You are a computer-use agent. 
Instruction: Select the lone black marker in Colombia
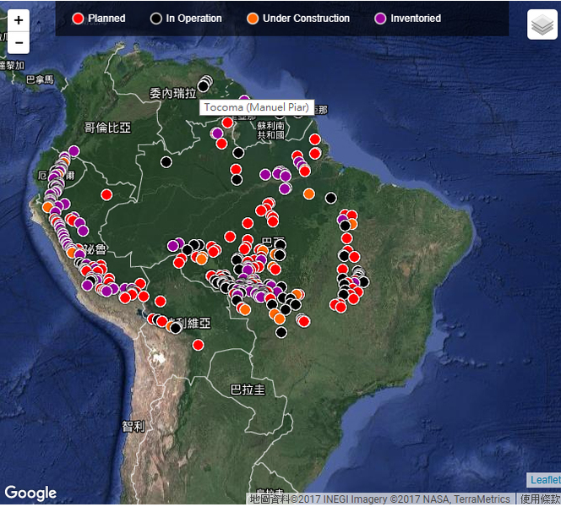coord(166,161)
